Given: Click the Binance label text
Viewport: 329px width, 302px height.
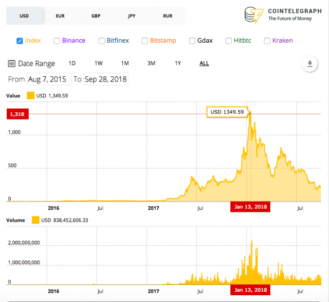Looking at the screenshot, I should click(x=74, y=41).
